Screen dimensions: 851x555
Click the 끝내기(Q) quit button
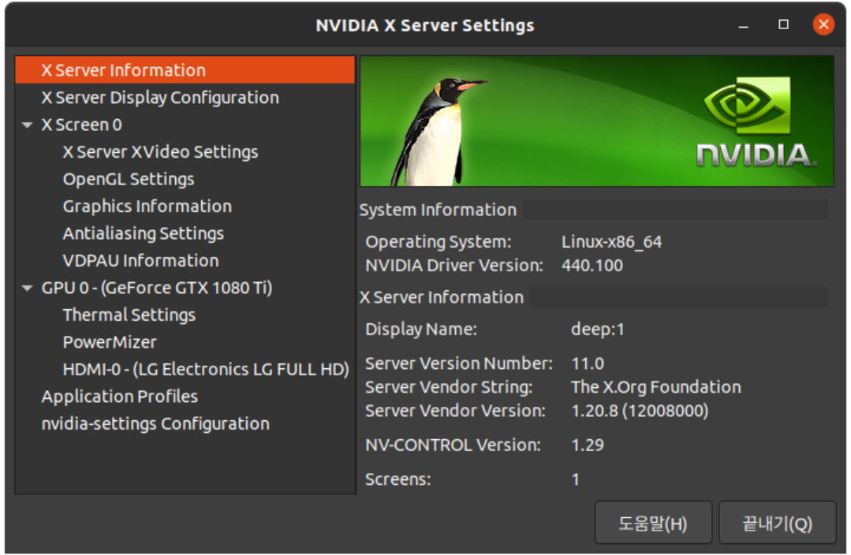[x=777, y=523]
